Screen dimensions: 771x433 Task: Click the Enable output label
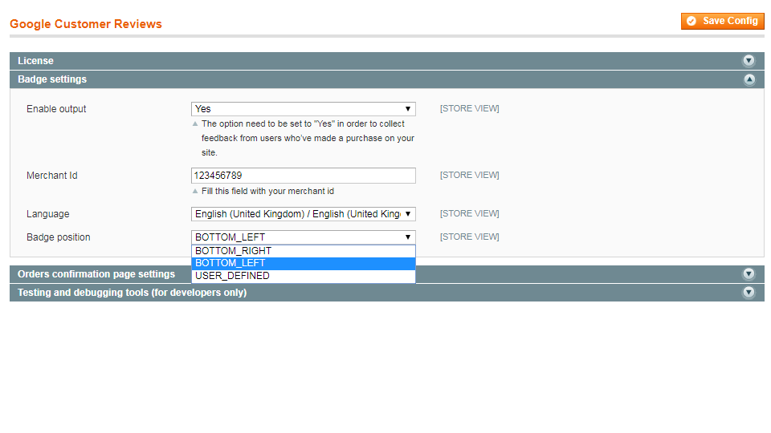tap(56, 109)
